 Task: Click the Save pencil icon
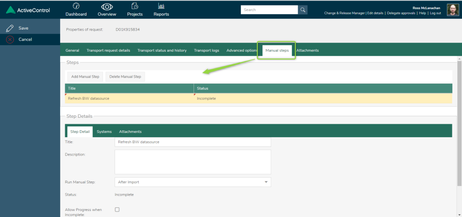click(x=10, y=28)
